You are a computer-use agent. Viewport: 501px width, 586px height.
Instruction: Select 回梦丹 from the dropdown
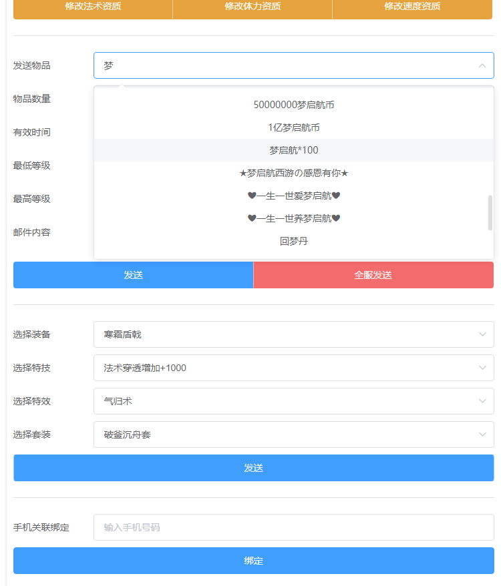tap(293, 241)
